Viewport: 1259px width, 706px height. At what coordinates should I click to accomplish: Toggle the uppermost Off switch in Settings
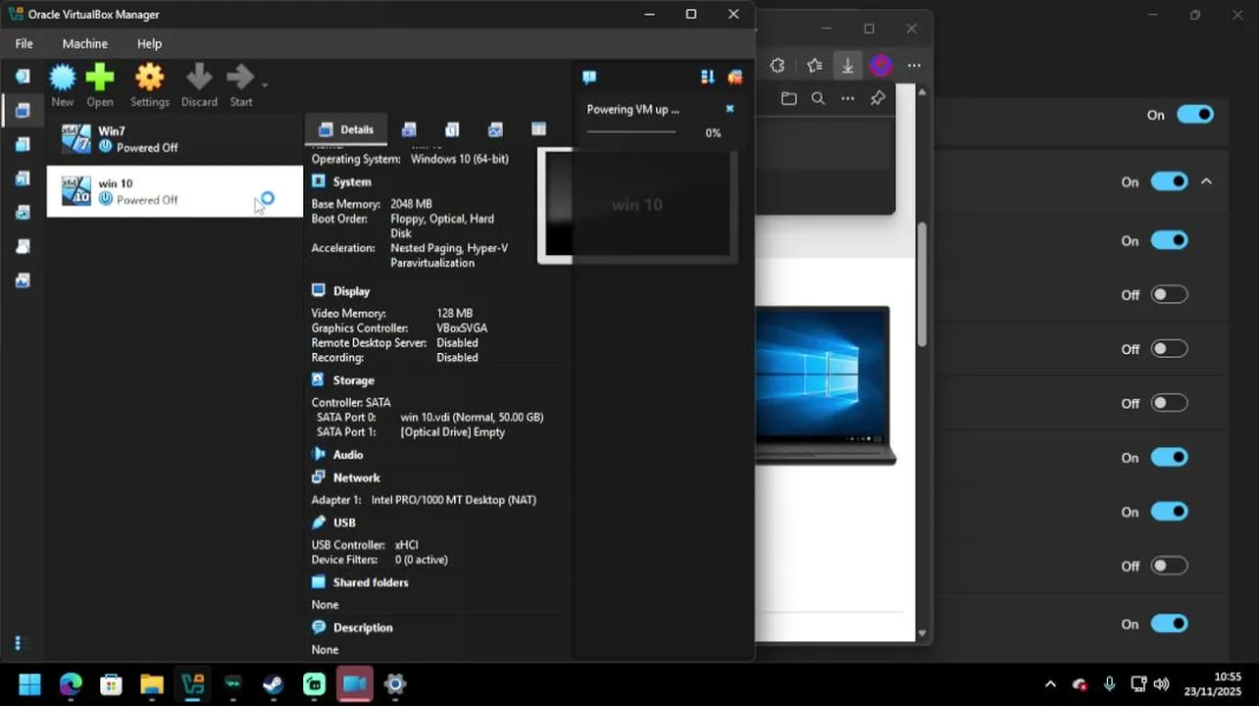[1169, 294]
